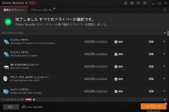
Task: Click the IDT Audio CODEC speaker icon
Action: tap(6, 79)
